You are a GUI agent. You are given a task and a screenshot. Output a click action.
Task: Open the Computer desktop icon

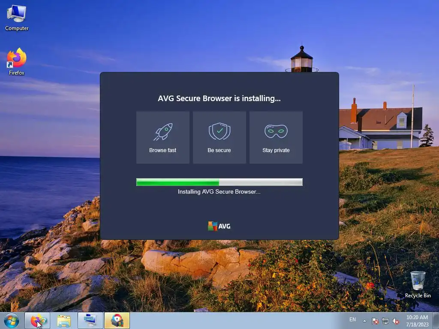coord(17,18)
